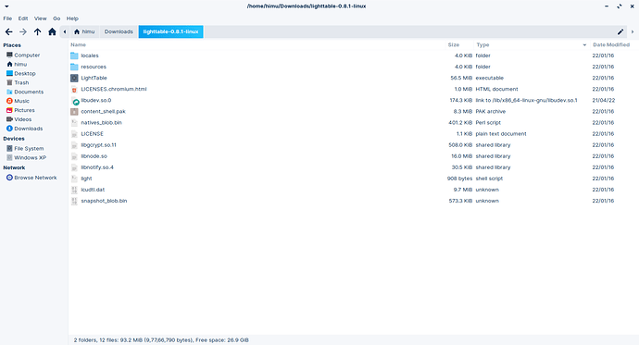
Task: Click Type column sort arrow
Action: (x=584, y=45)
